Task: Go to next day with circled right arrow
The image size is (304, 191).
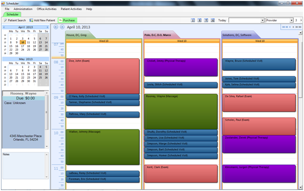Action: [x=62, y=27]
